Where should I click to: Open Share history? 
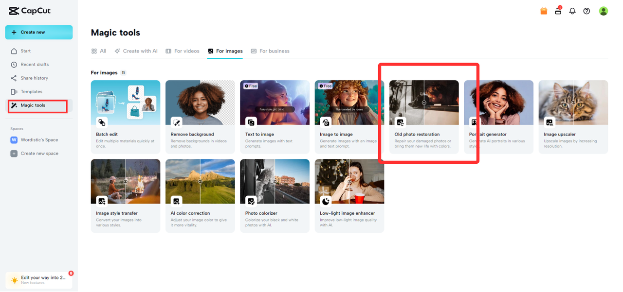[x=39, y=78]
